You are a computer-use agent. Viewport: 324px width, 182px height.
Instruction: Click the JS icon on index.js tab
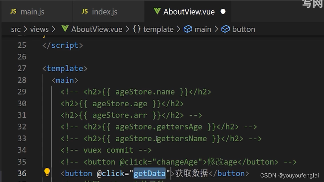(85, 12)
